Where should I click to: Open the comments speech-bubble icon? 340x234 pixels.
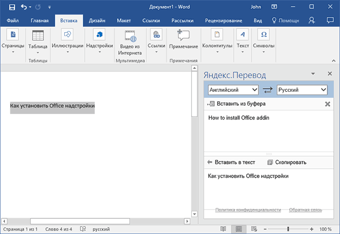(330, 20)
